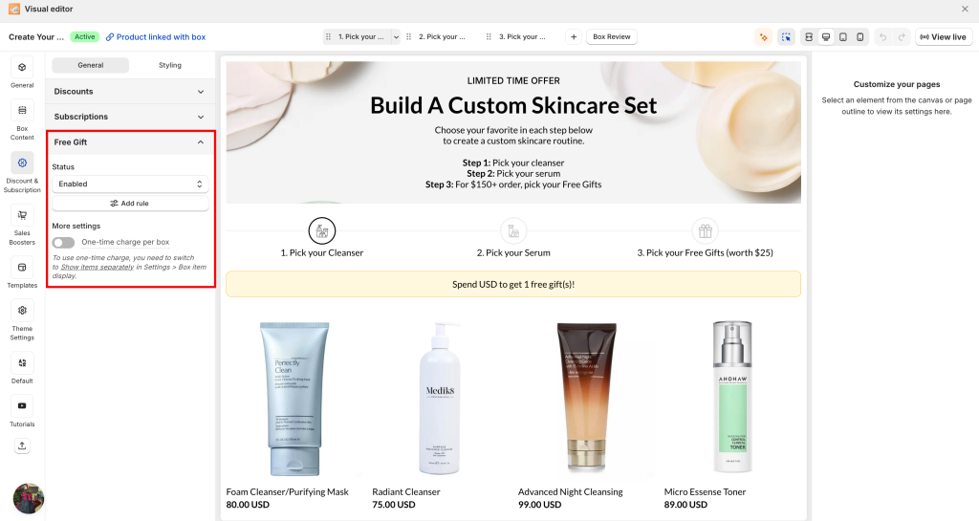Image resolution: width=979 pixels, height=521 pixels.
Task: Click the Foam Cleanser product image
Action: tap(294, 398)
